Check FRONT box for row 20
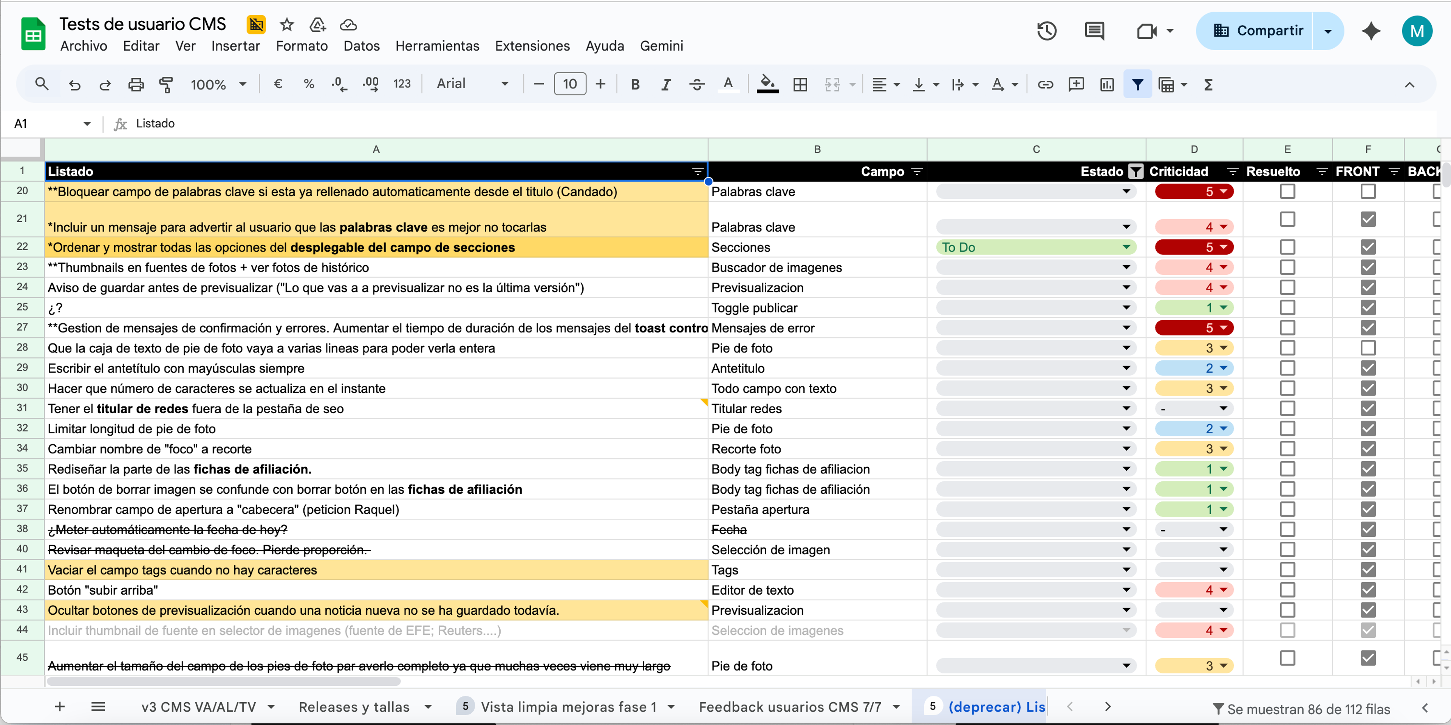 [1367, 192]
